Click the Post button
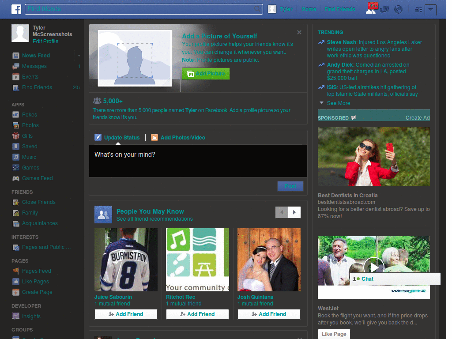This screenshot has width=452, height=339. click(x=290, y=186)
